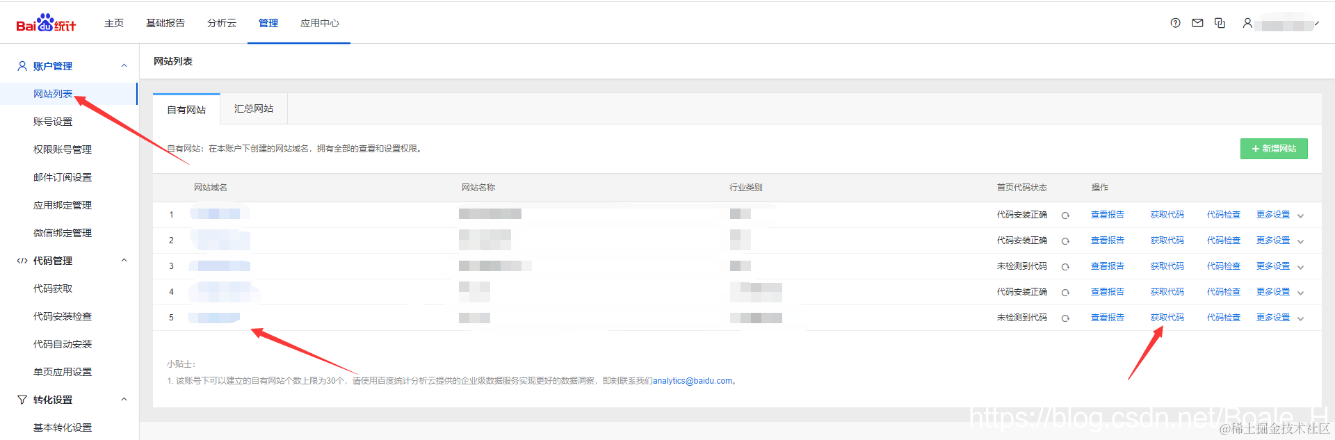The width and height of the screenshot is (1335, 440).
Task: Click the 账户管理 person icon
Action: (x=22, y=66)
